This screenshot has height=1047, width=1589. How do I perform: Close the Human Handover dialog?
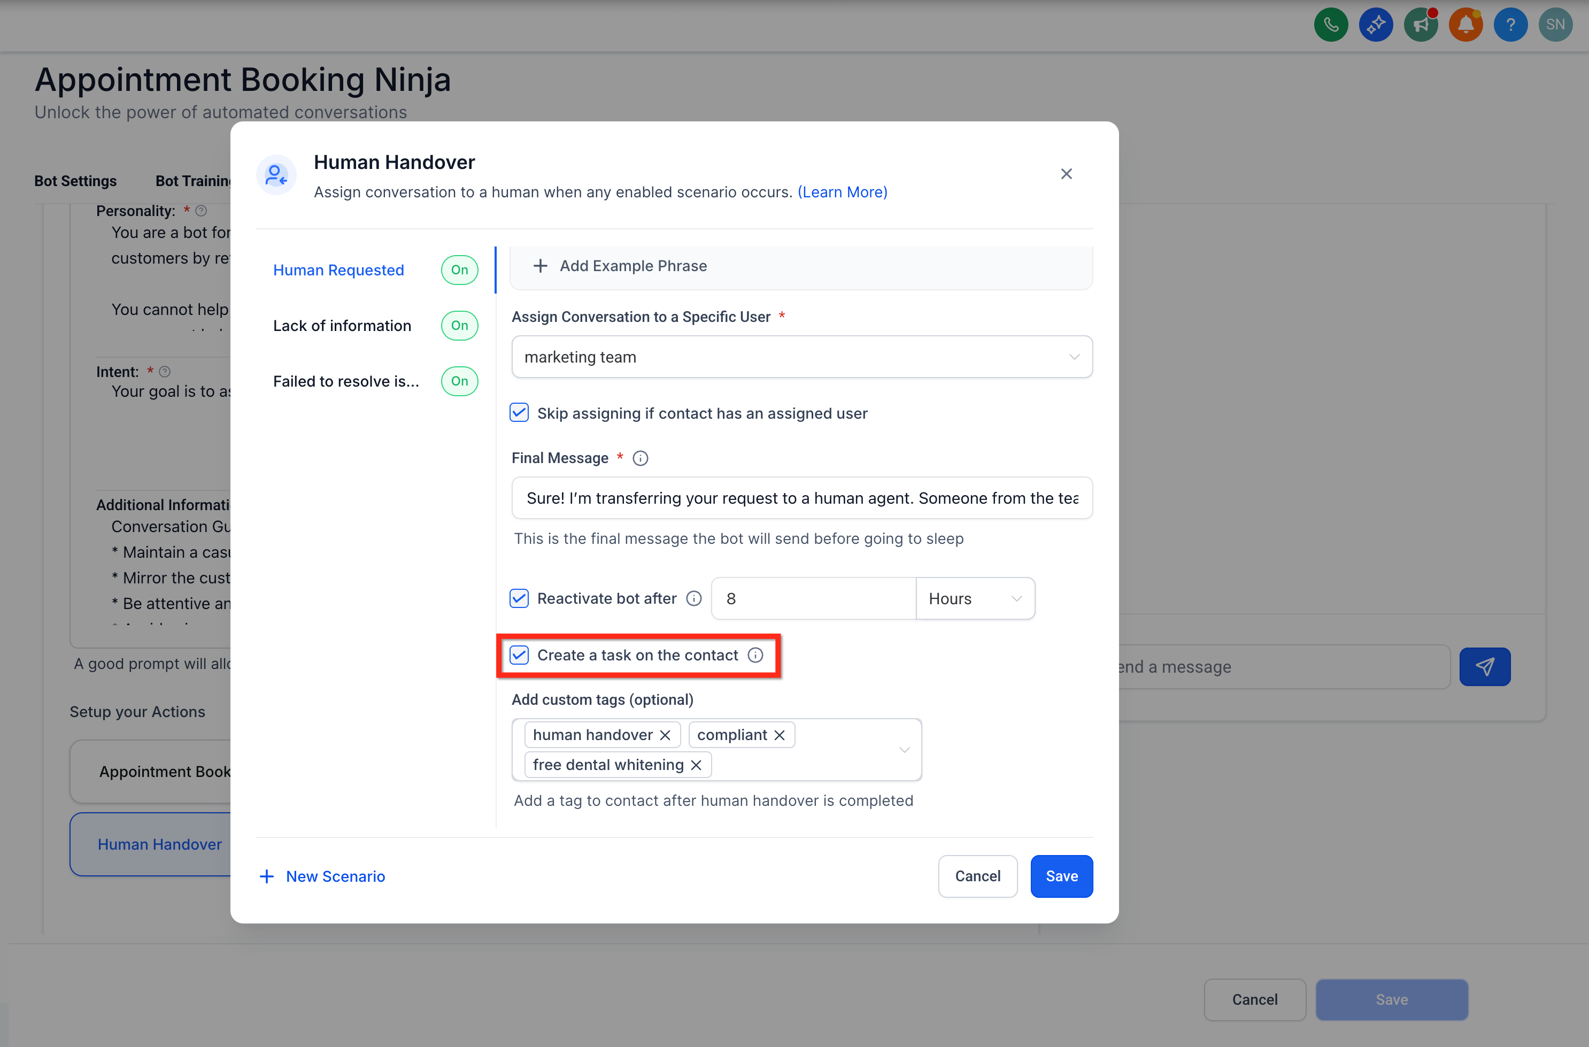(1066, 174)
